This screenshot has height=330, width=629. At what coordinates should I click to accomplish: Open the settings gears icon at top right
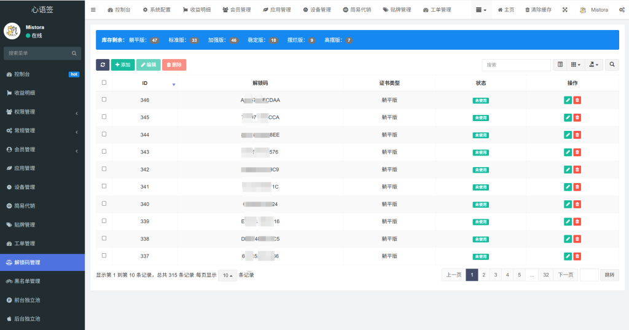coord(622,10)
